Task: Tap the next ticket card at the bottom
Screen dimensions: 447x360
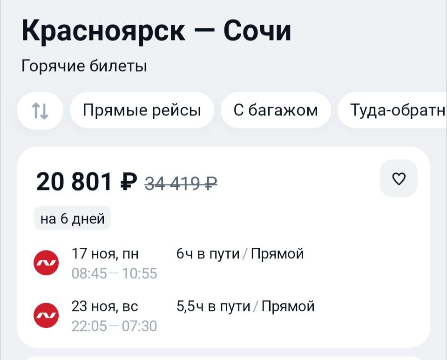Action: pos(223,358)
